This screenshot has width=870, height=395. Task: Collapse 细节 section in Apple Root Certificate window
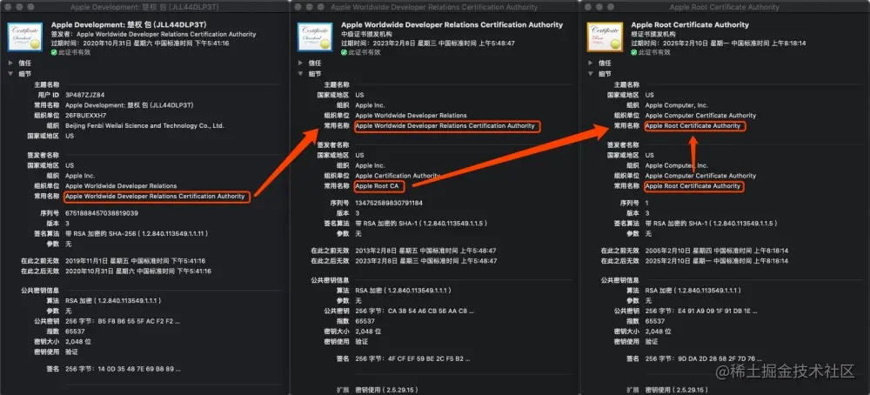(592, 74)
